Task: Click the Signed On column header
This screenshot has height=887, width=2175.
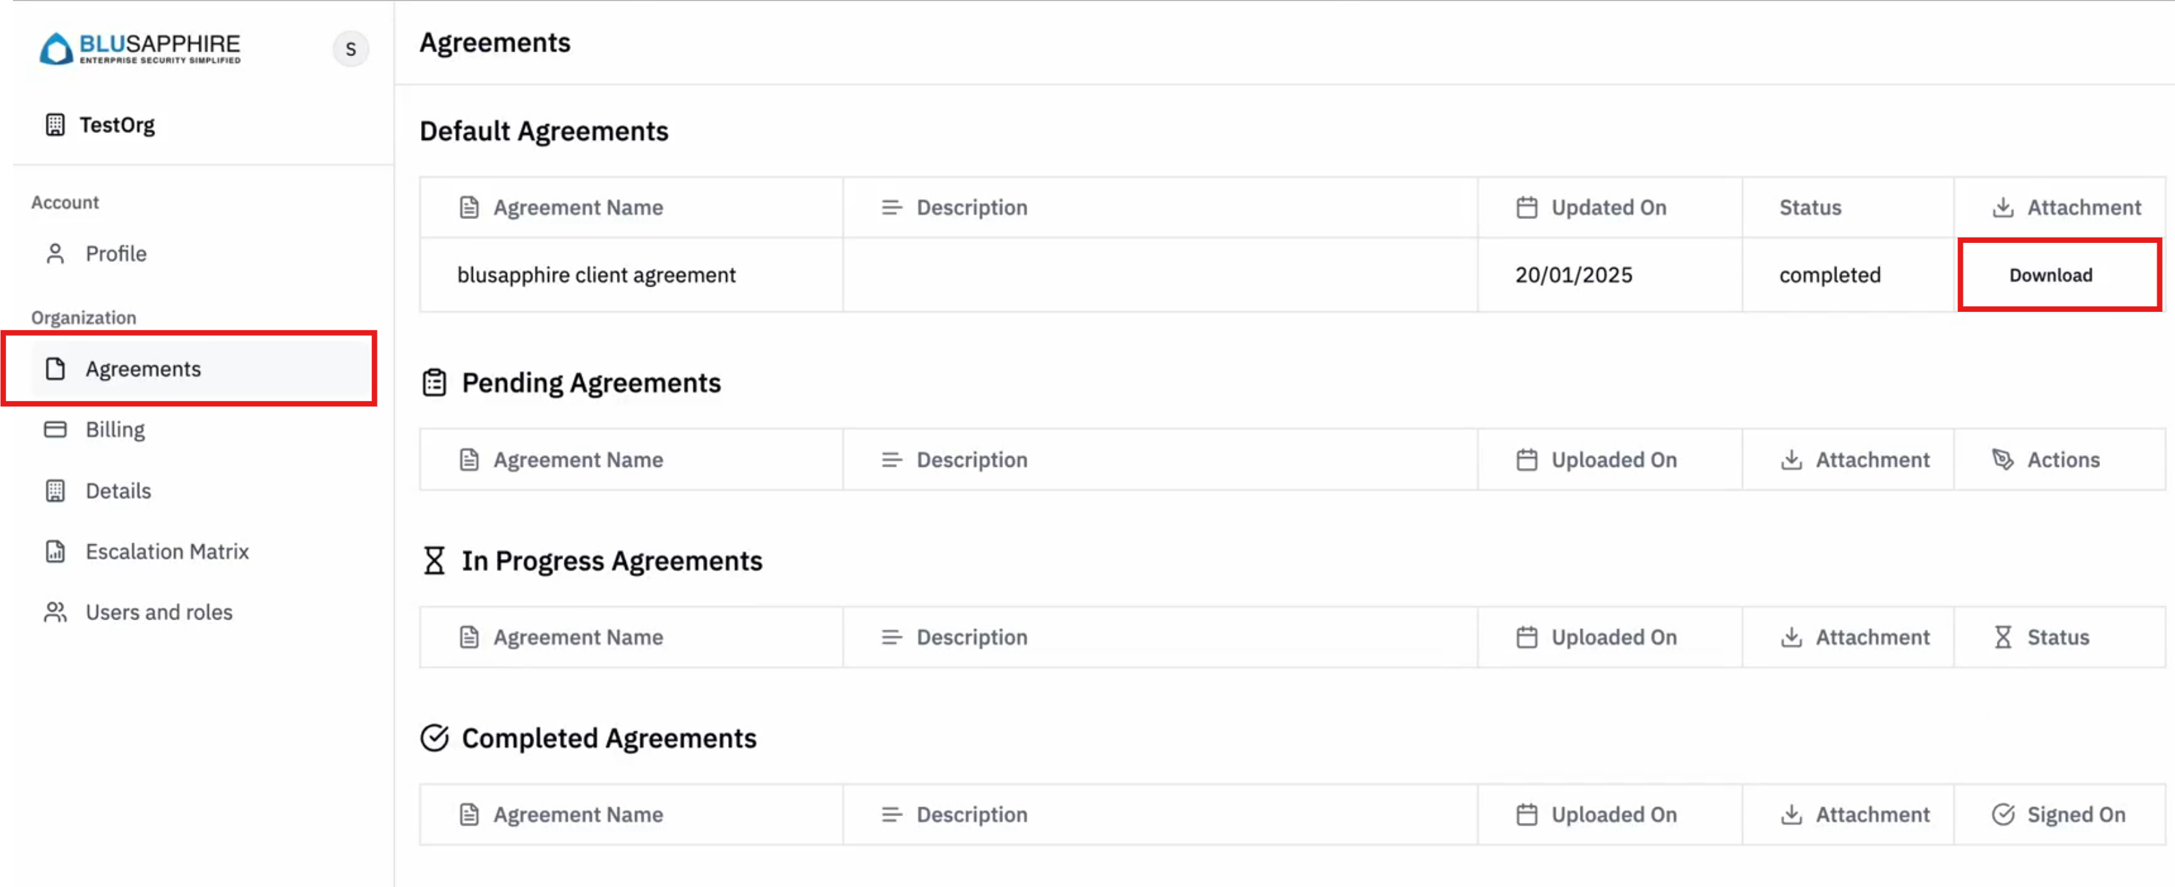Action: (2075, 815)
